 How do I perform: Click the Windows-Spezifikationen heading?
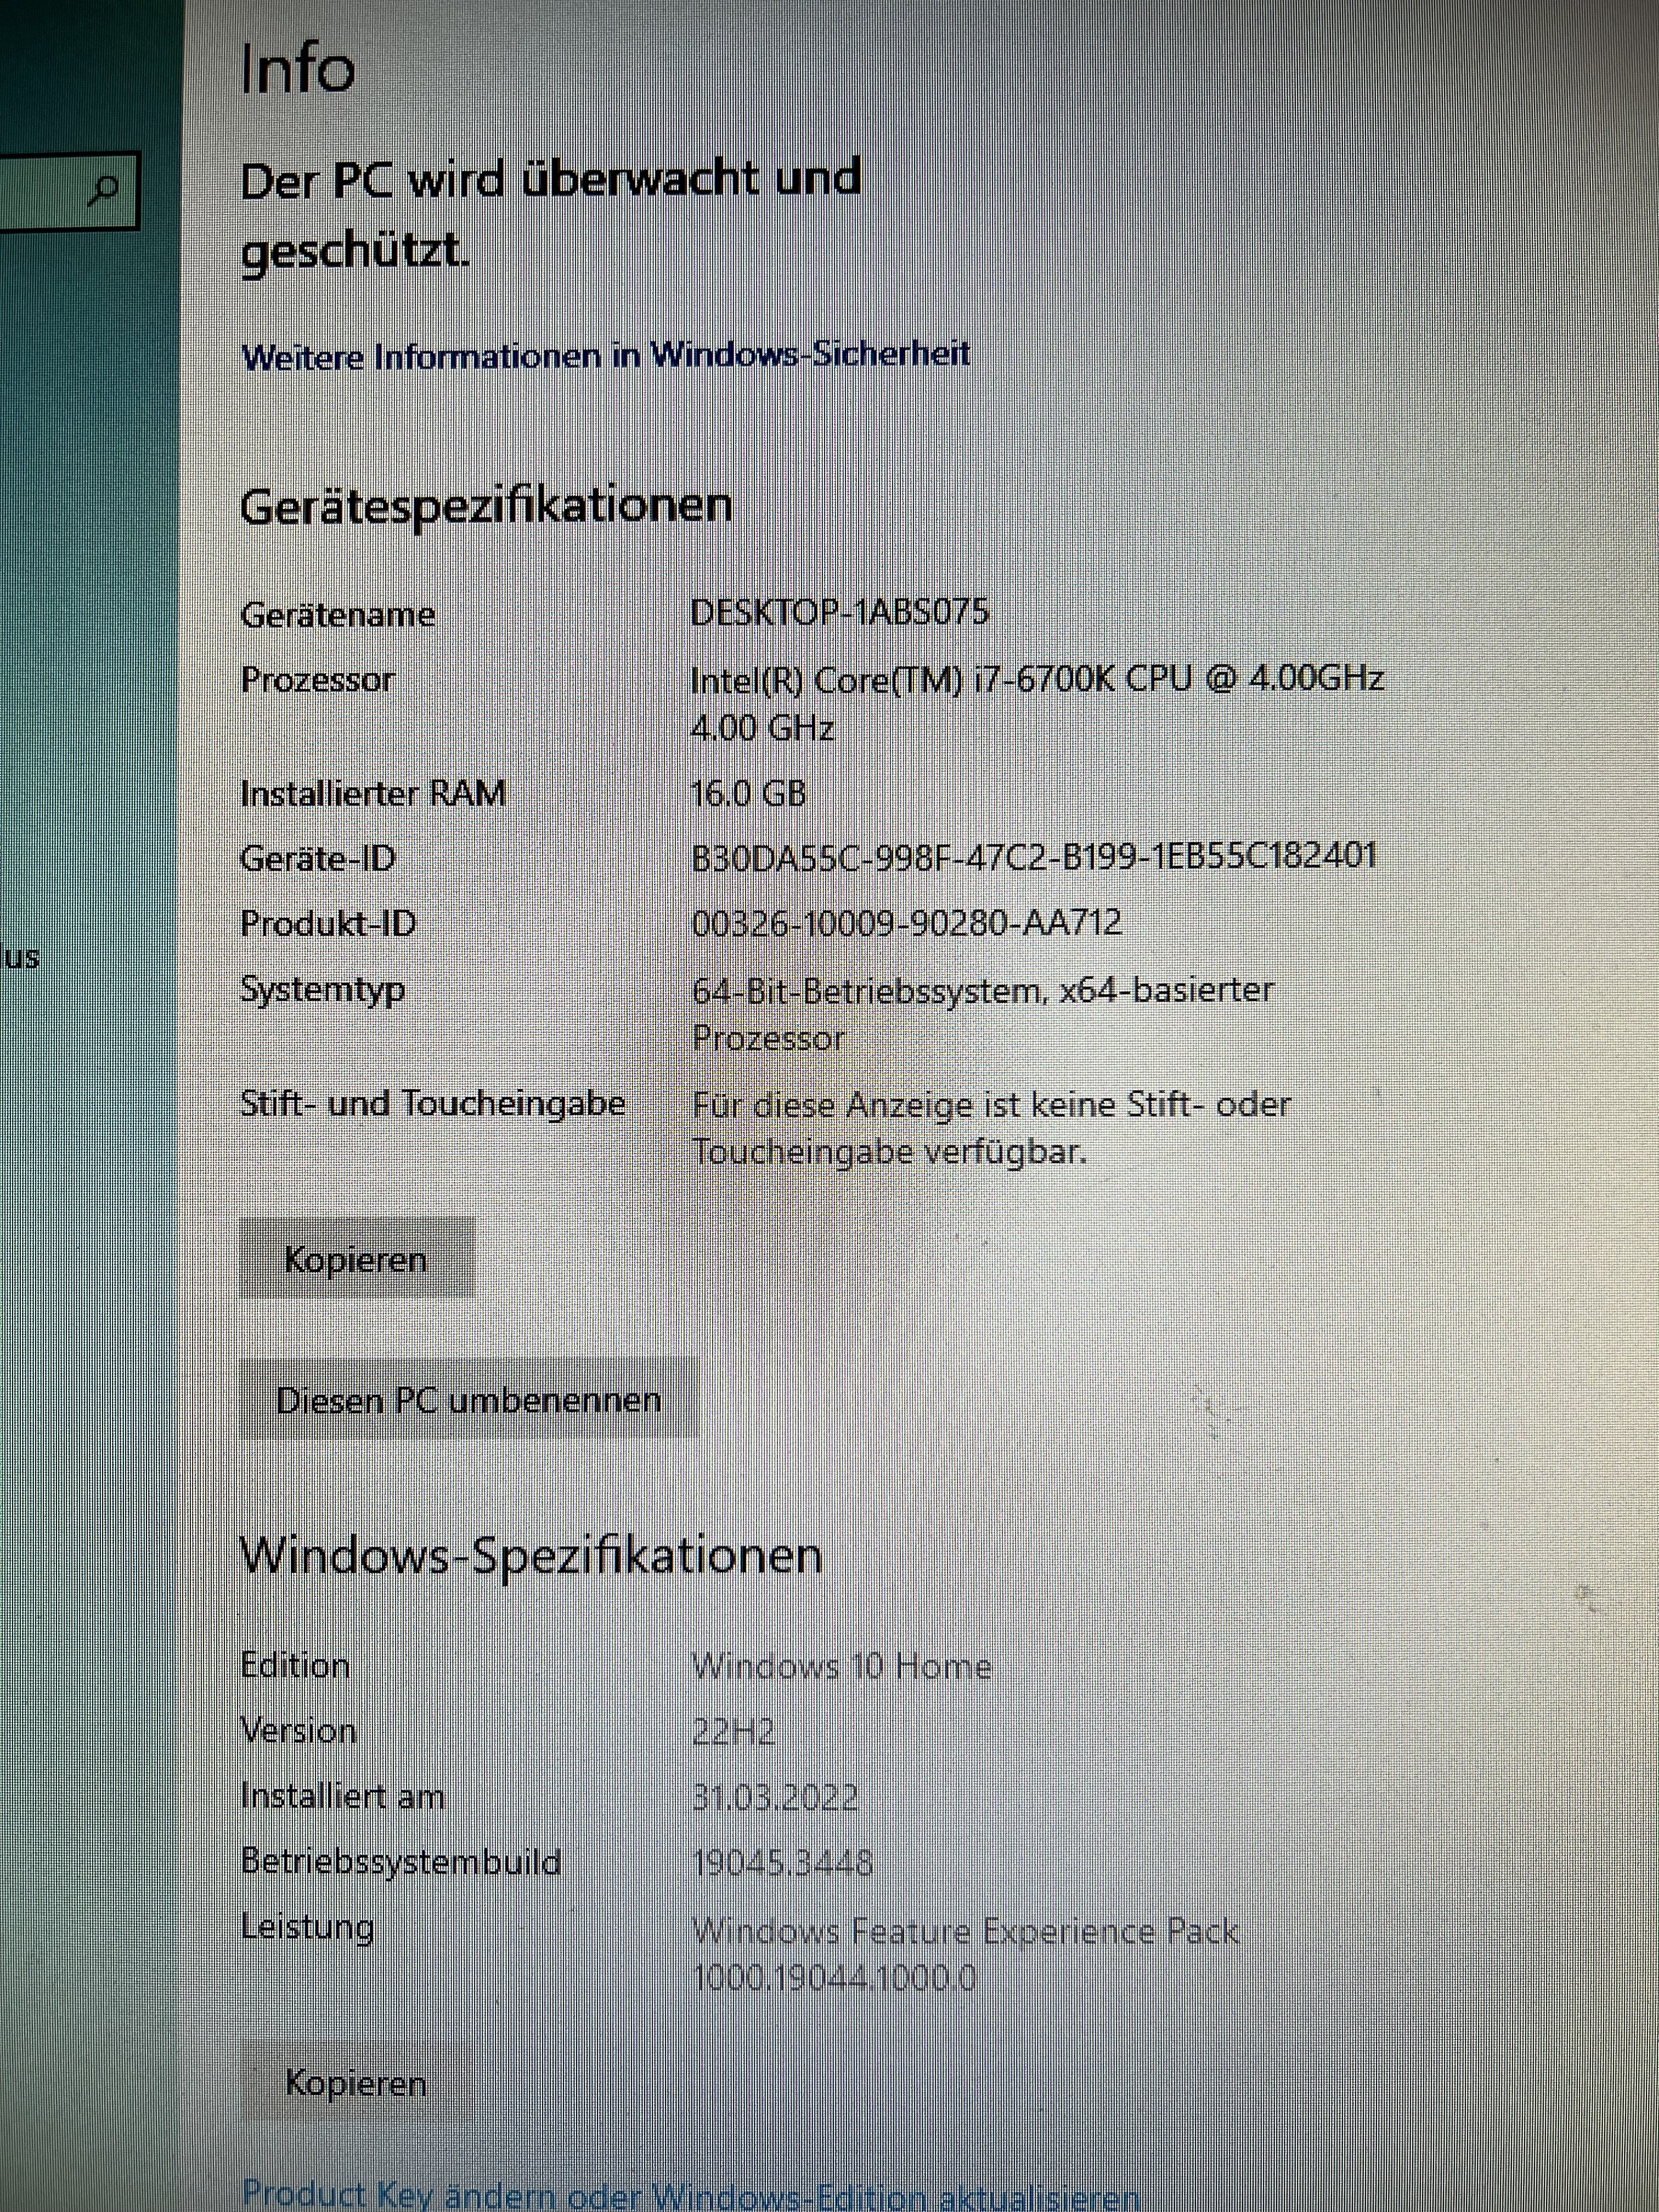click(532, 1556)
